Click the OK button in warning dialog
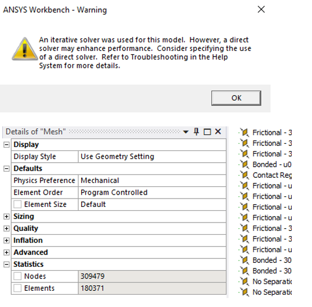The width and height of the screenshot is (312, 307). pyautogui.click(x=236, y=98)
